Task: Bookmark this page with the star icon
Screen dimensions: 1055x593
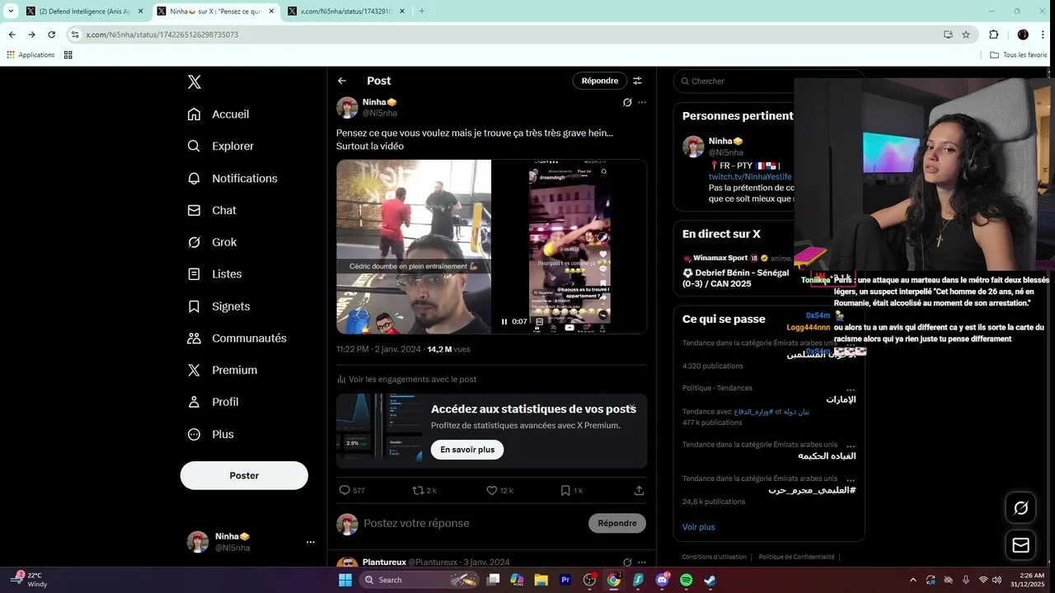Action: tap(966, 35)
